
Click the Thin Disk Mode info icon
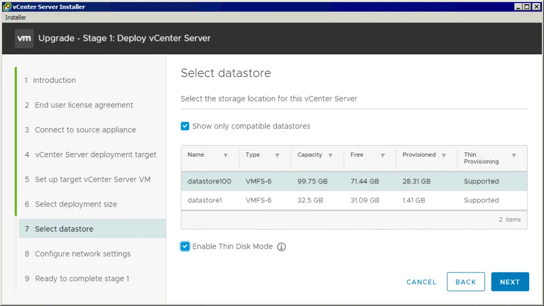point(282,246)
